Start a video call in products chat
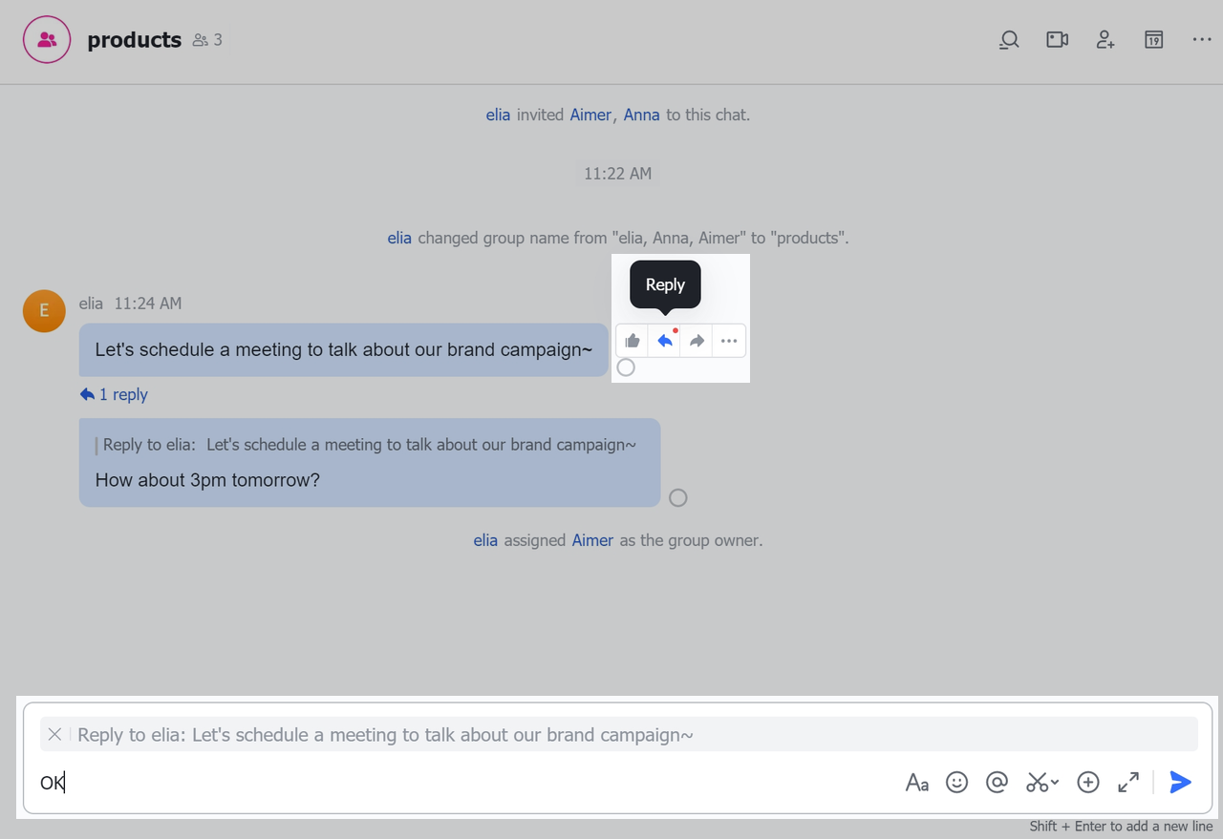1223x839 pixels. click(1057, 40)
